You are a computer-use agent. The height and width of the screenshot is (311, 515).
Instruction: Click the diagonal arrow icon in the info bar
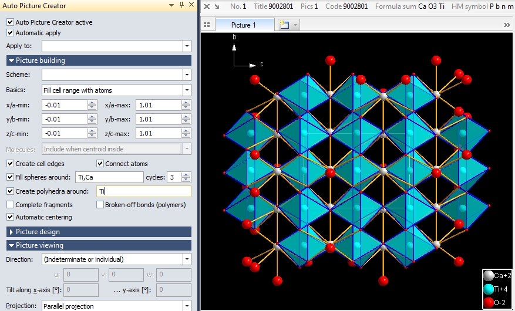[216, 6]
